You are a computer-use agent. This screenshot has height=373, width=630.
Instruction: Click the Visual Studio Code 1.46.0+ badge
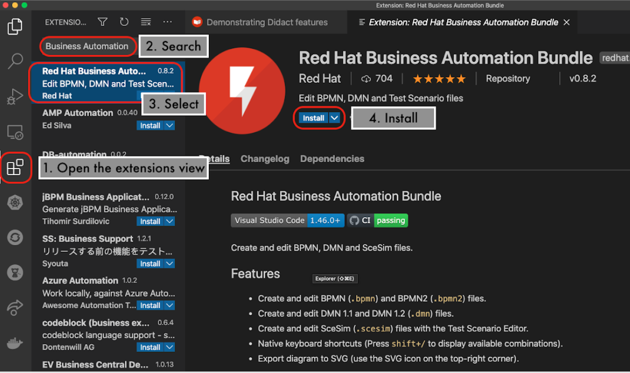[x=288, y=220]
